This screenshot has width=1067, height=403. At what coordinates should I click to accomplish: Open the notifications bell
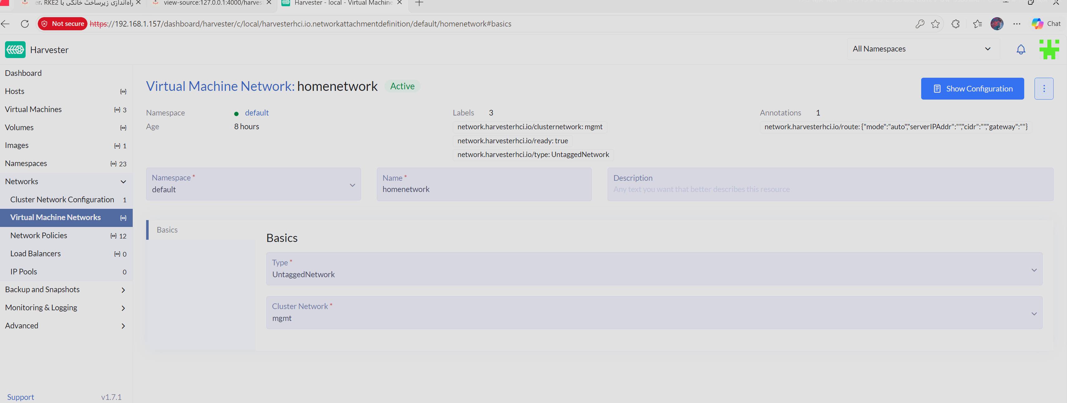point(1020,50)
